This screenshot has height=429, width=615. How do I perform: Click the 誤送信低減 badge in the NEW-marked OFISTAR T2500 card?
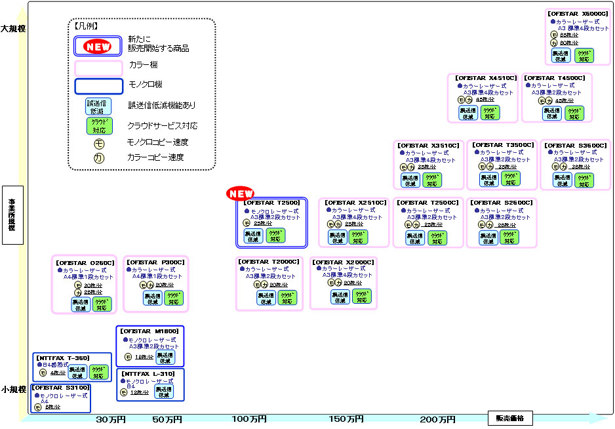click(253, 236)
